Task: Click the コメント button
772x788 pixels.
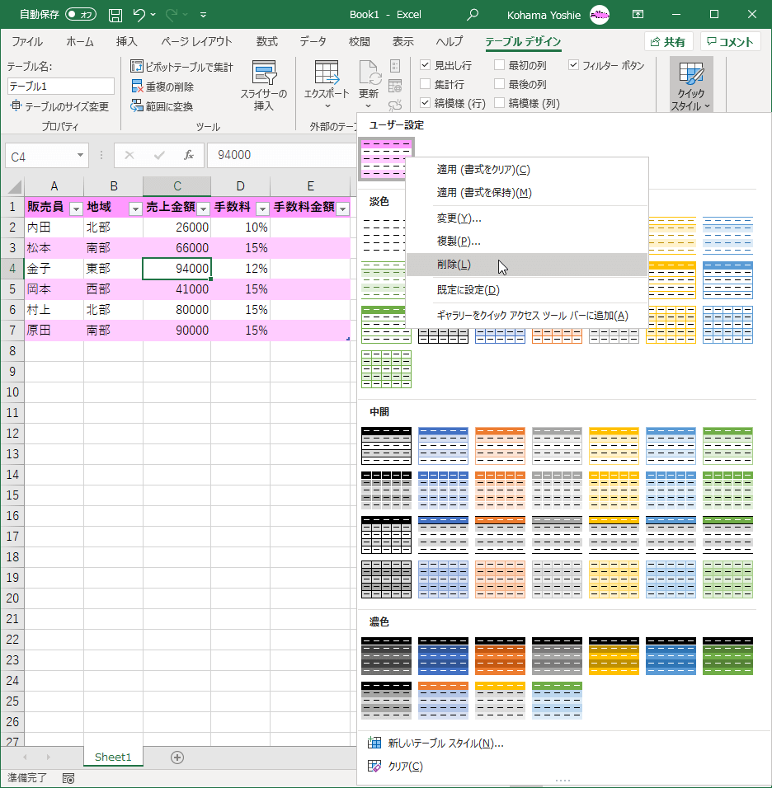Action: (730, 42)
